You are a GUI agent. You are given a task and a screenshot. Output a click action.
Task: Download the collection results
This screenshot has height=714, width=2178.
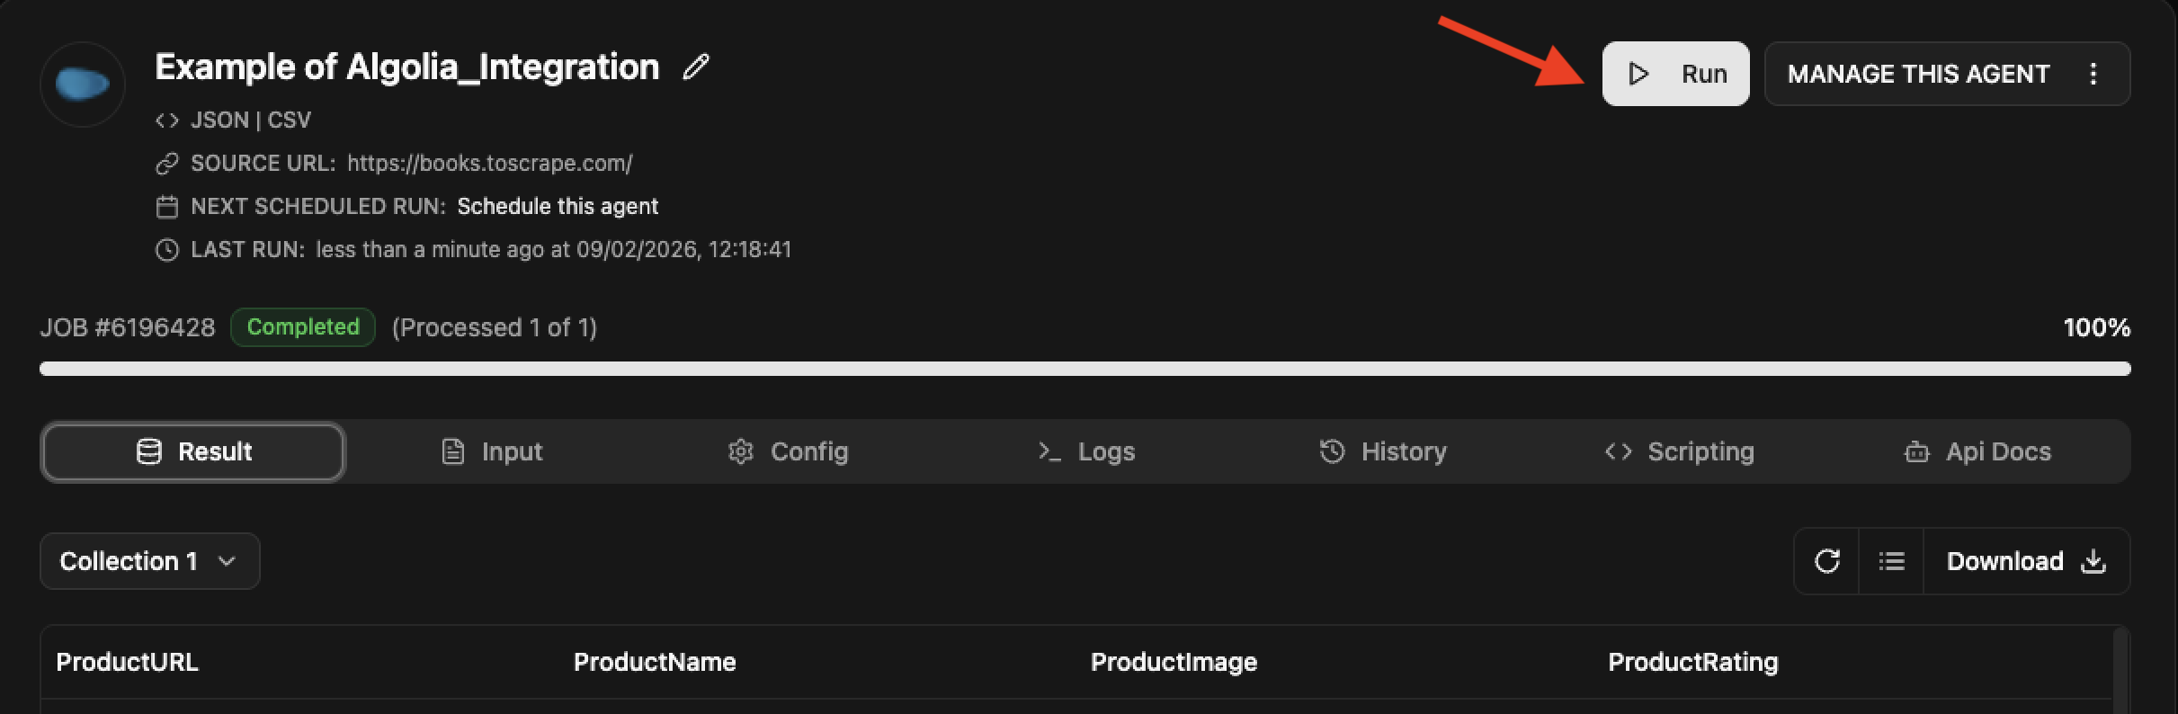pos(2025,561)
